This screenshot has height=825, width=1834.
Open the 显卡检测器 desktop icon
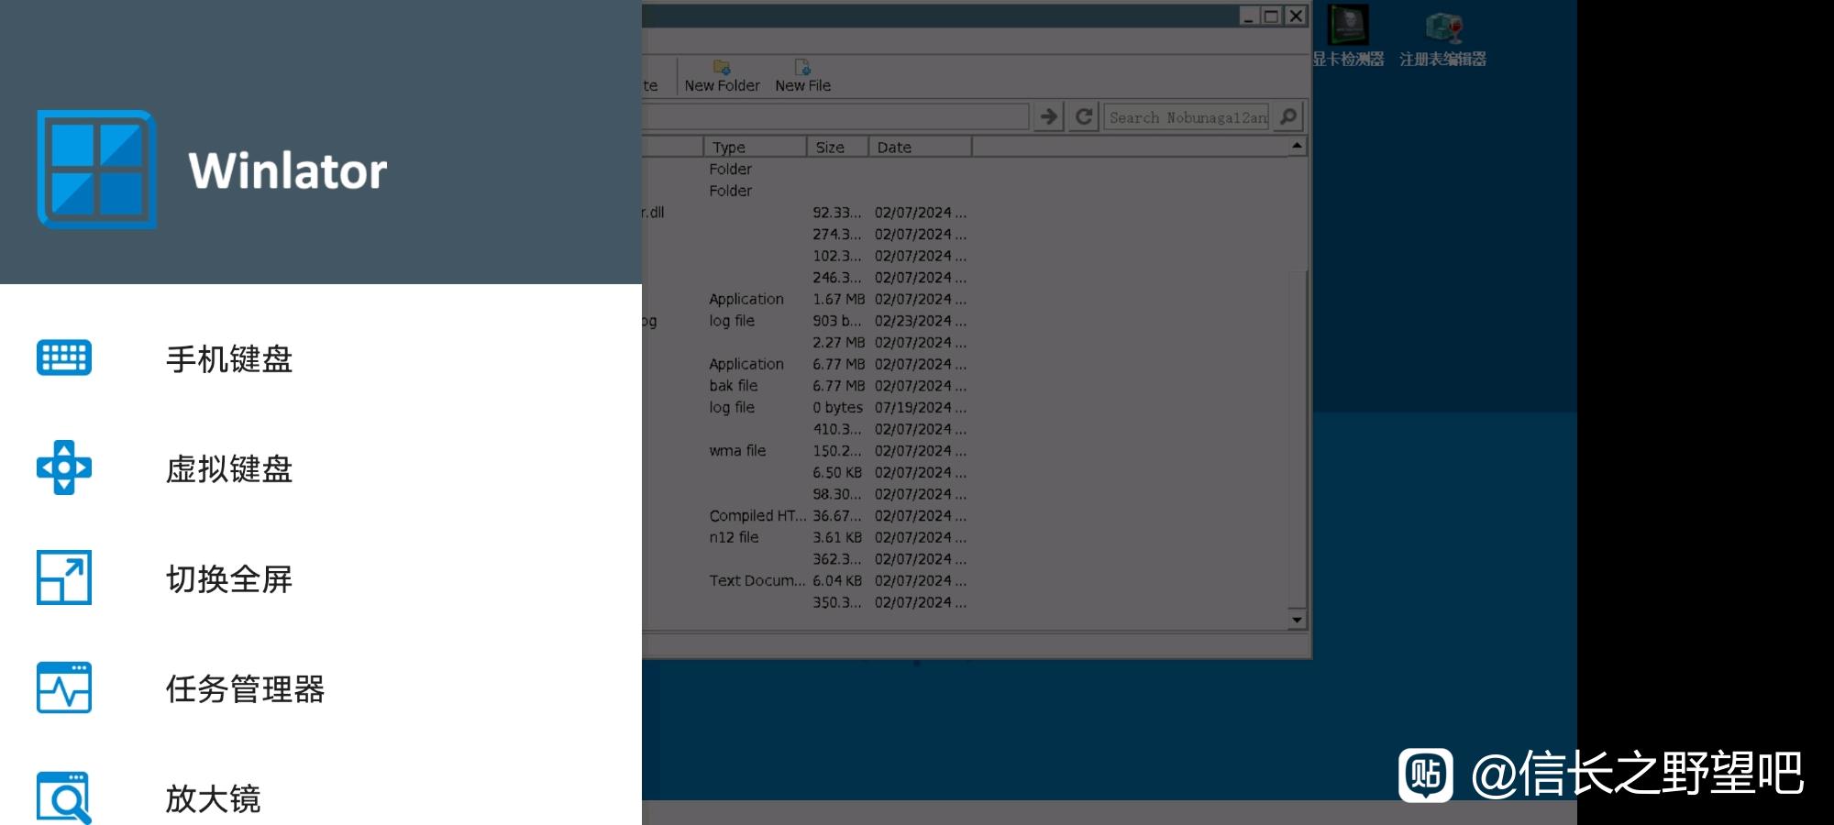tap(1348, 37)
